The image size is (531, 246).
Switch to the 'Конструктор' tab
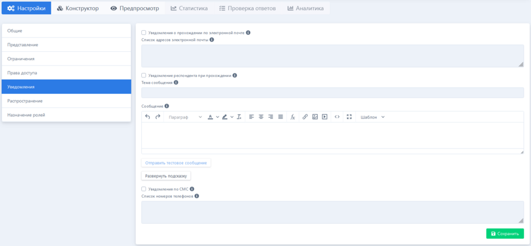point(78,8)
